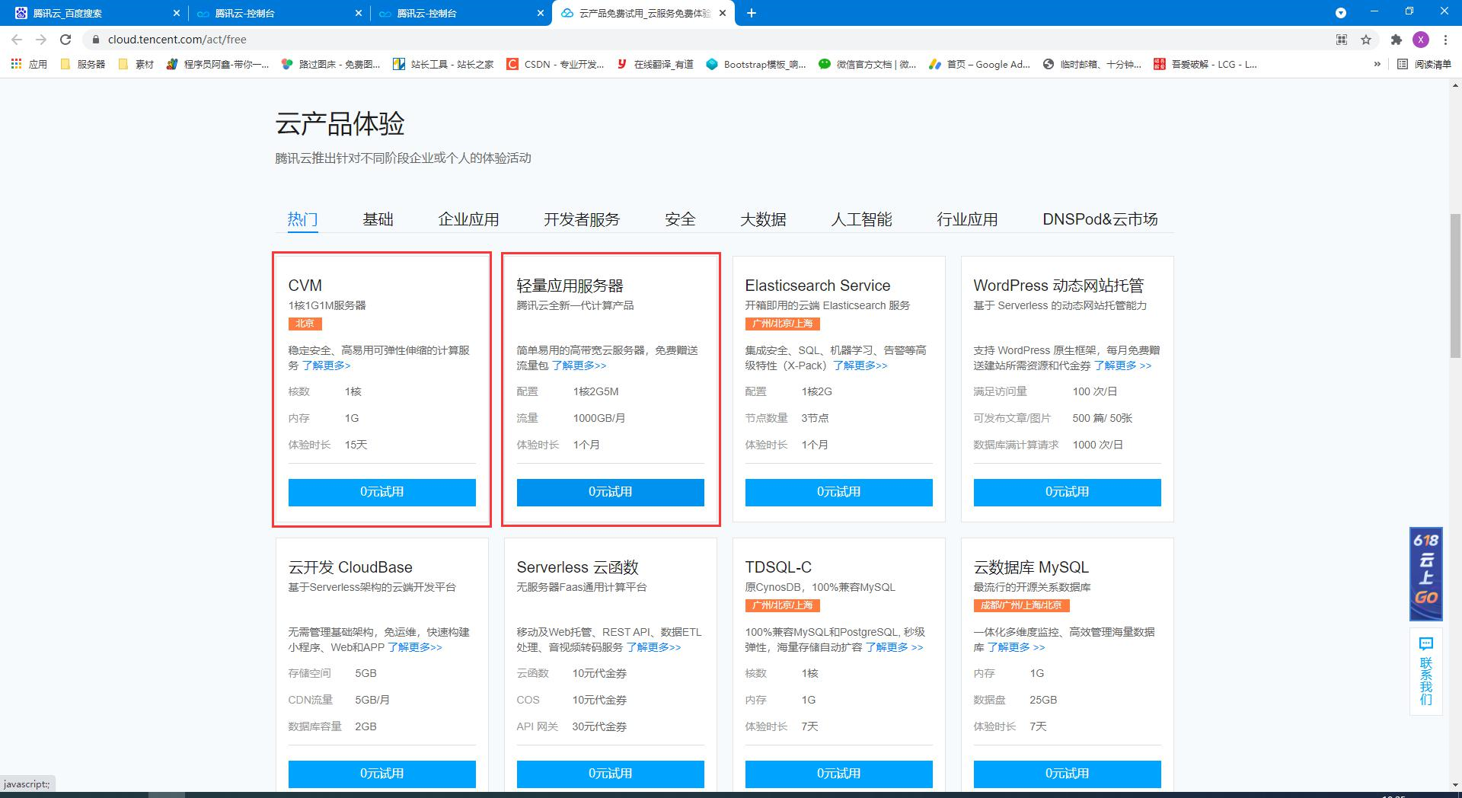
Task: Open 了解更多 link in TDSQL-C card
Action: [895, 647]
